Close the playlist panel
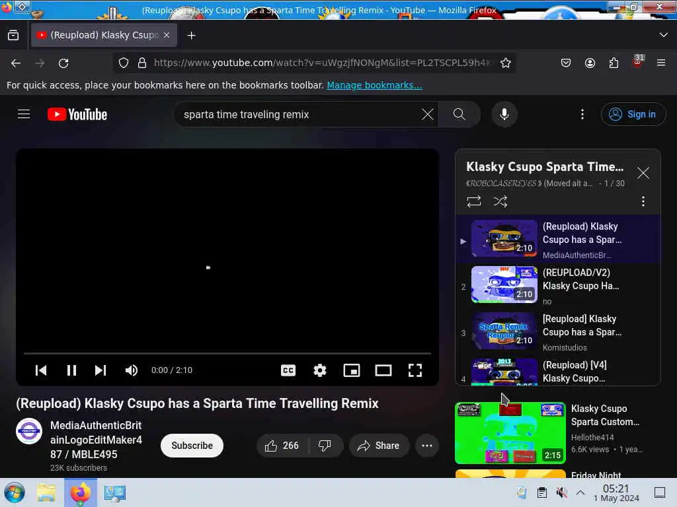The image size is (677, 507). click(x=643, y=174)
